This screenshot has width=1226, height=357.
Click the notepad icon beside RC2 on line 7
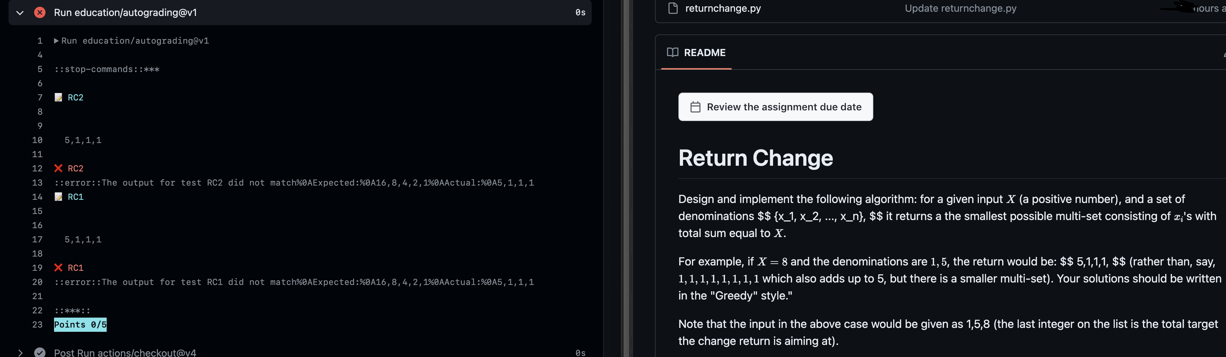pos(59,97)
